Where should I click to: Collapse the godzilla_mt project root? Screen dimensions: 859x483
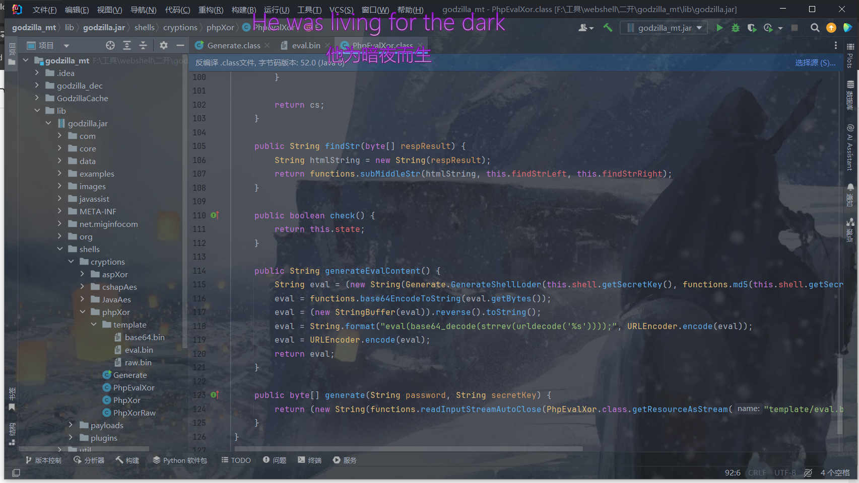26,60
